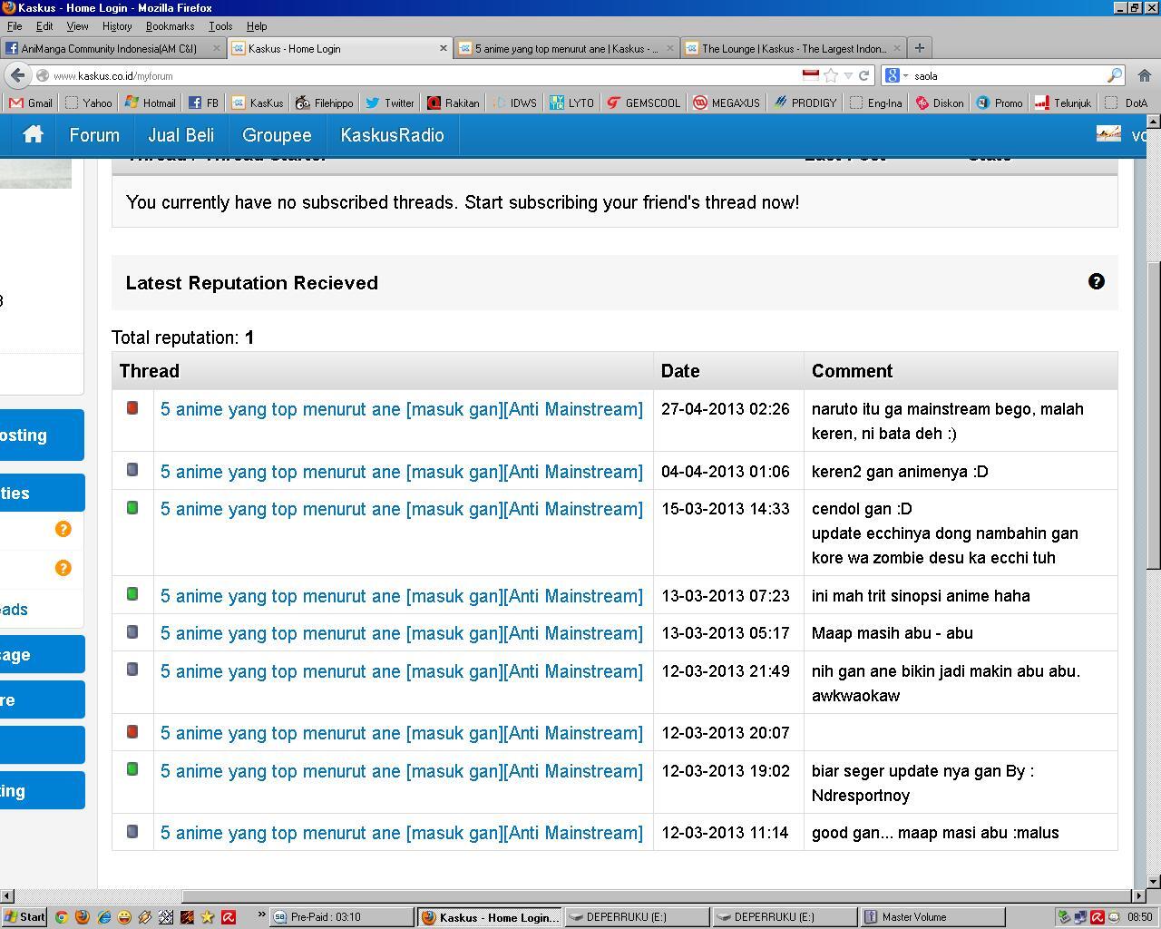Launch Firefox from quick launch bar

tap(82, 917)
